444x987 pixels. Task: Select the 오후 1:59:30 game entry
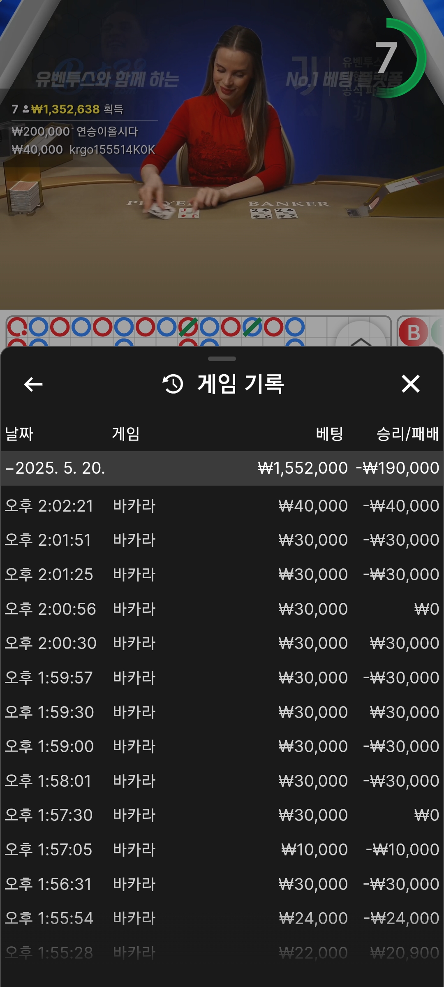[x=222, y=712]
